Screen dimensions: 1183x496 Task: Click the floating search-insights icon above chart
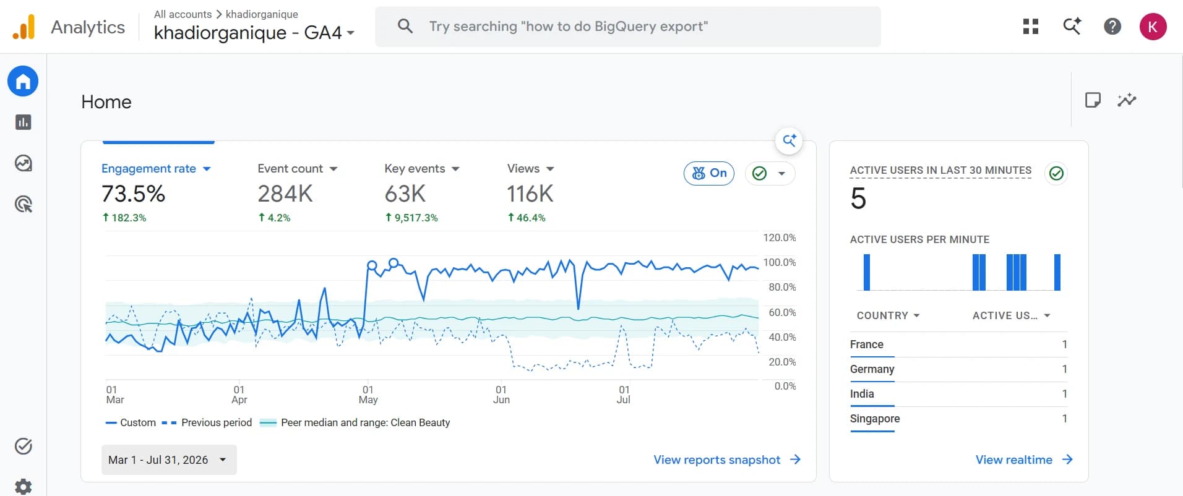[x=789, y=140]
